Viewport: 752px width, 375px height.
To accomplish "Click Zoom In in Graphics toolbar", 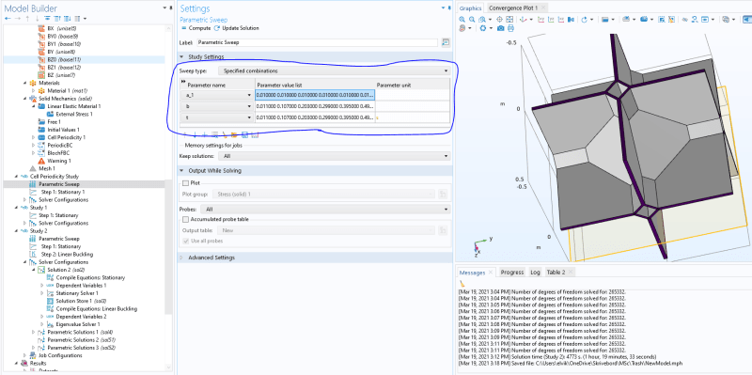I will coord(462,19).
